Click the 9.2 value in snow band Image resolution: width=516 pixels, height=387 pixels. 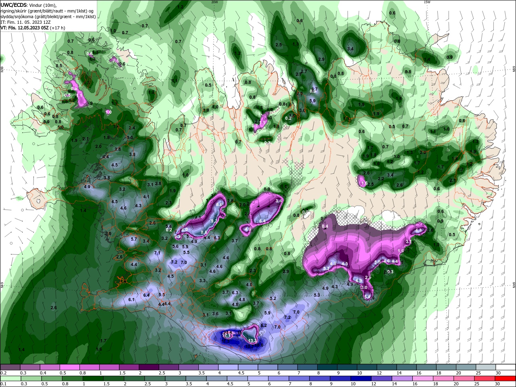[x=214, y=221]
